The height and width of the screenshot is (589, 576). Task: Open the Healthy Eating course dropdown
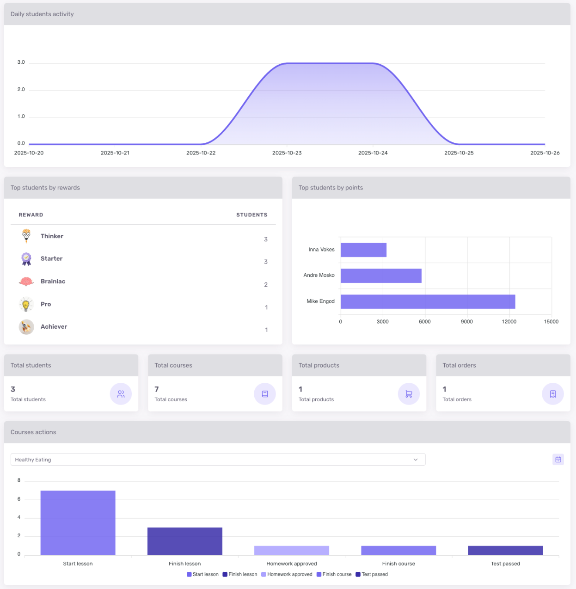point(217,460)
